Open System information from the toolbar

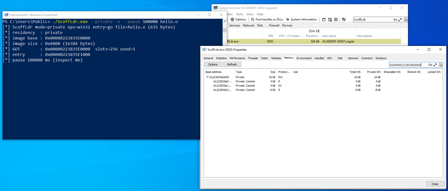coord(301,19)
